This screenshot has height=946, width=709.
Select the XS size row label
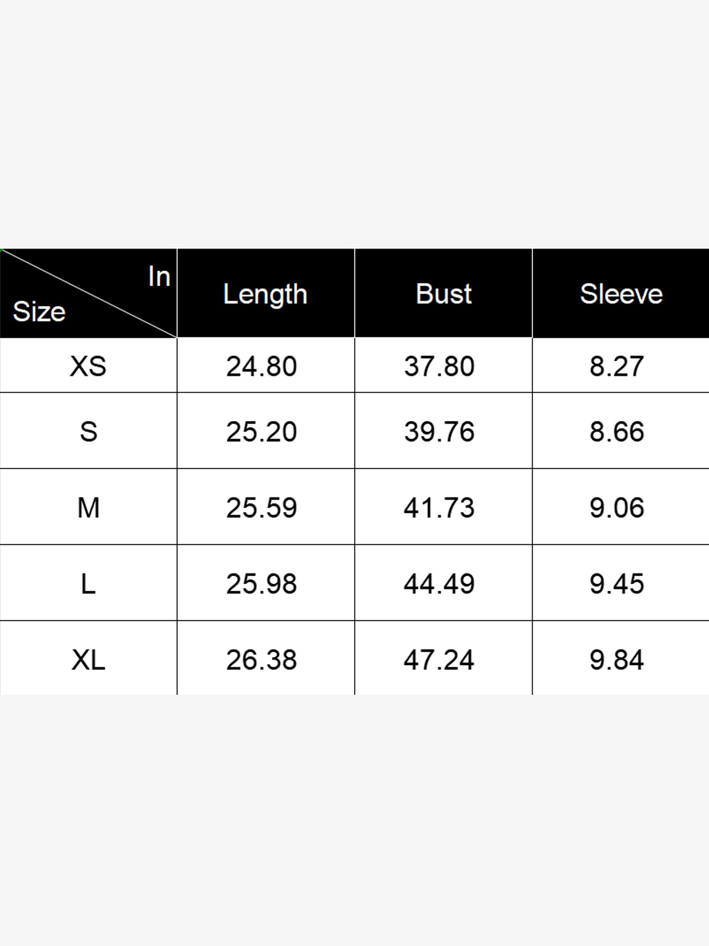coord(88,366)
